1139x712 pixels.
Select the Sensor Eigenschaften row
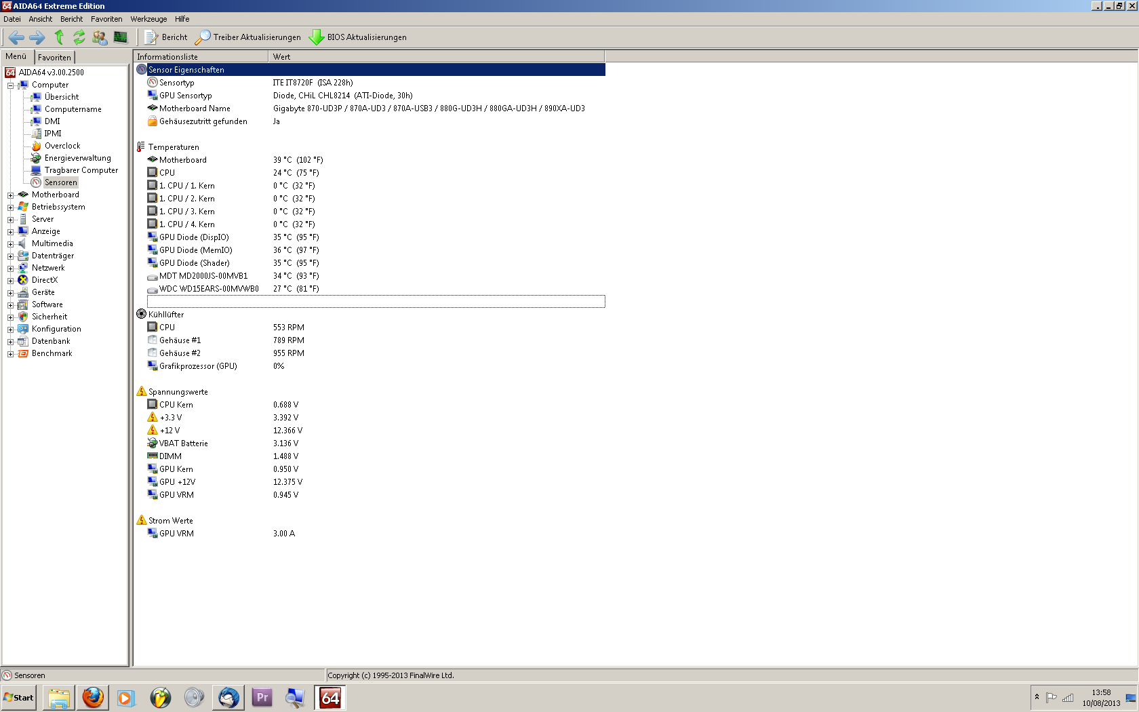coord(369,70)
